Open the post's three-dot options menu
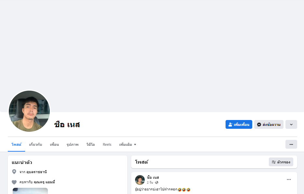The image size is (304, 194). tap(289, 180)
